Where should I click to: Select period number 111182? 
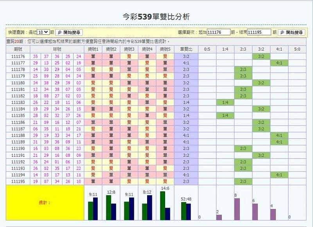point(18,96)
